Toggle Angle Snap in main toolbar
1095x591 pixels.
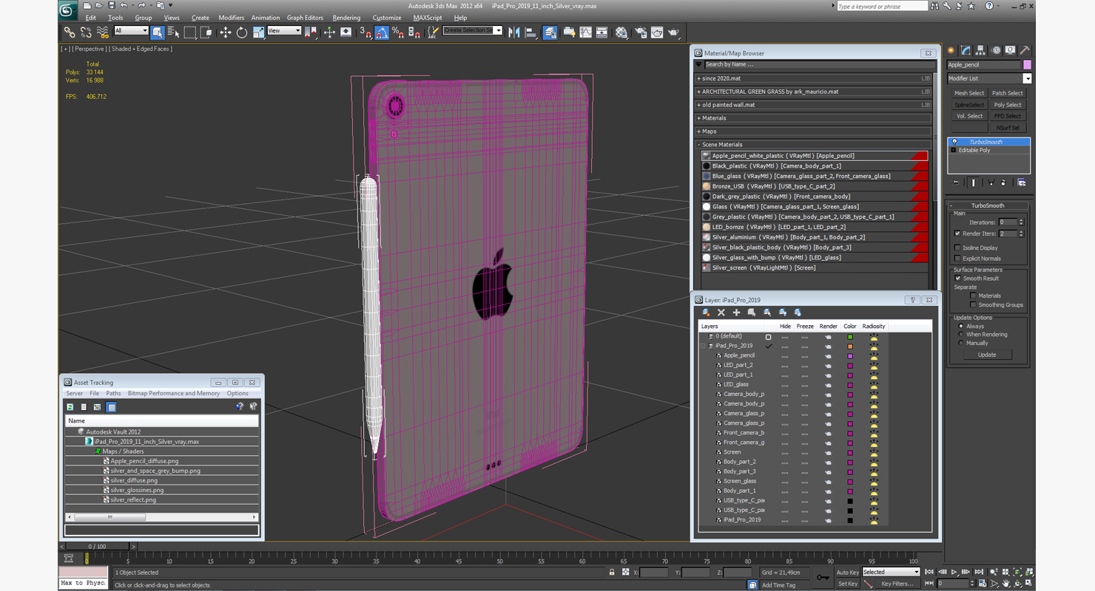tap(382, 33)
